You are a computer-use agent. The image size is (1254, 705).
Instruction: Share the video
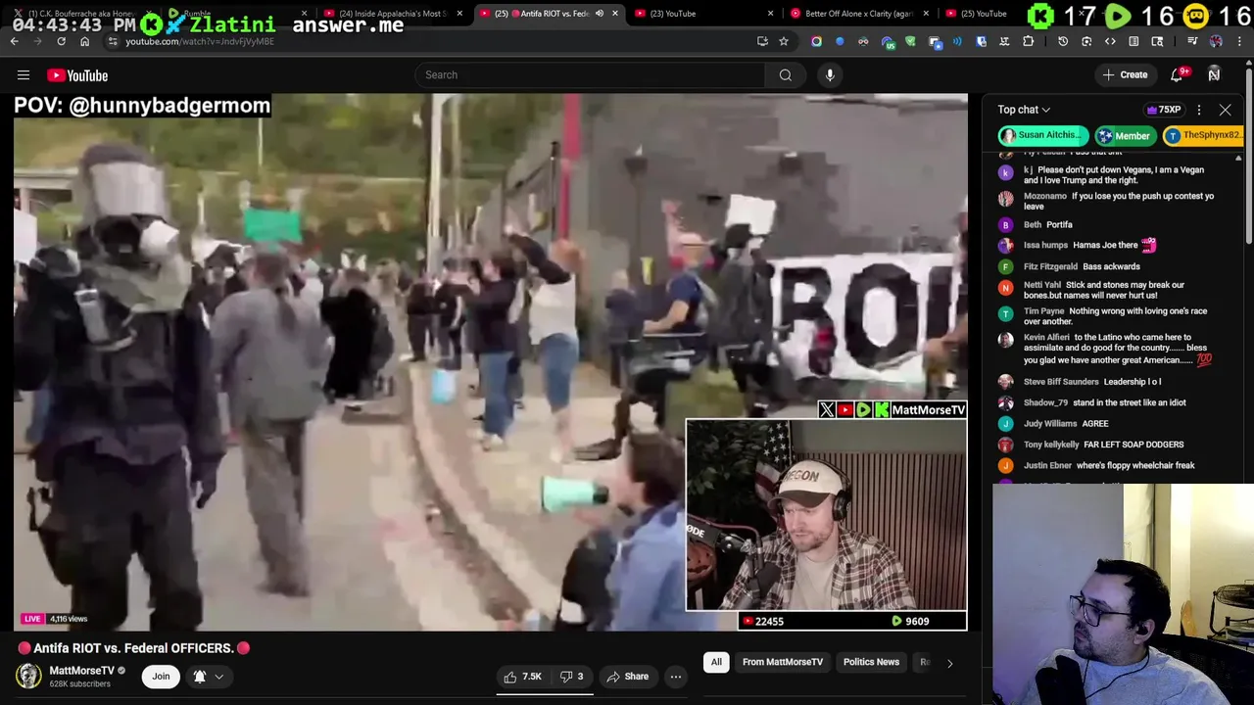point(628,677)
